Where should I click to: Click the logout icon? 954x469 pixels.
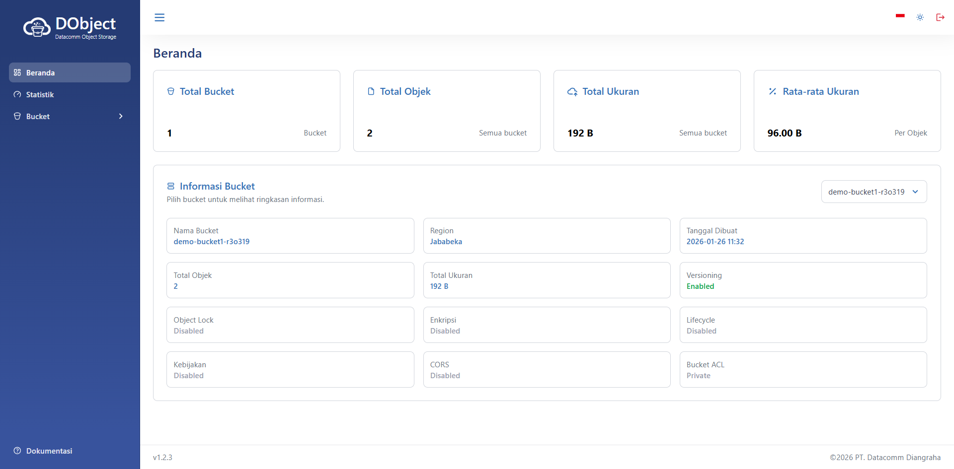tap(940, 17)
